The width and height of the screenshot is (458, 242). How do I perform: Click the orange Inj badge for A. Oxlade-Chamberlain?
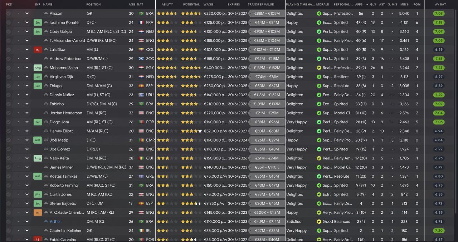click(38, 212)
